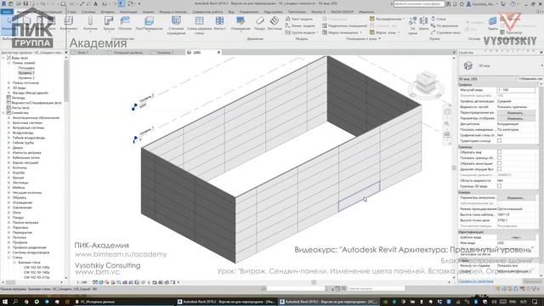Expand the Фасады node in project browser

click(8, 93)
